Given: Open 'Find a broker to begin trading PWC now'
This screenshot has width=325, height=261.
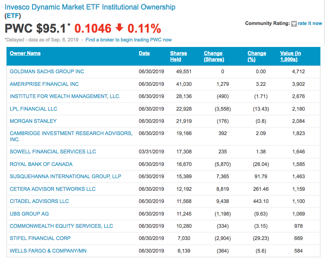Looking at the screenshot, I should tap(128, 40).
